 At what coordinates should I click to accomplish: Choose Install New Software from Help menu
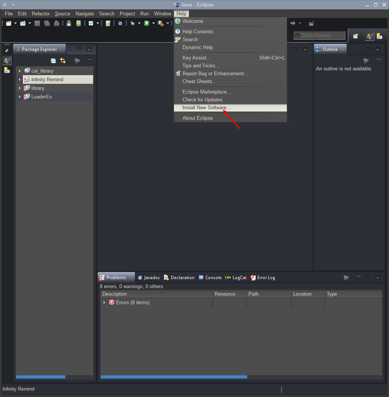(x=230, y=108)
